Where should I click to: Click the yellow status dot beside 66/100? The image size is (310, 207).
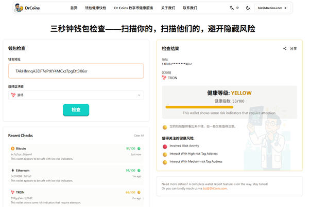139,192
